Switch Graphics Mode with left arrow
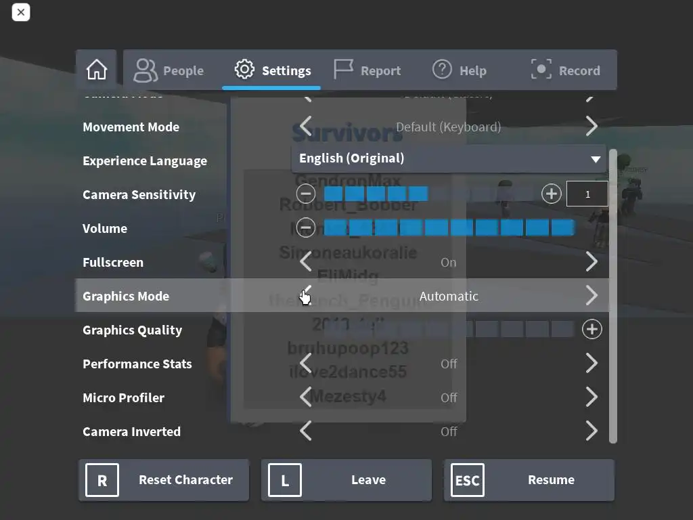The height and width of the screenshot is (520, 693). (x=306, y=295)
